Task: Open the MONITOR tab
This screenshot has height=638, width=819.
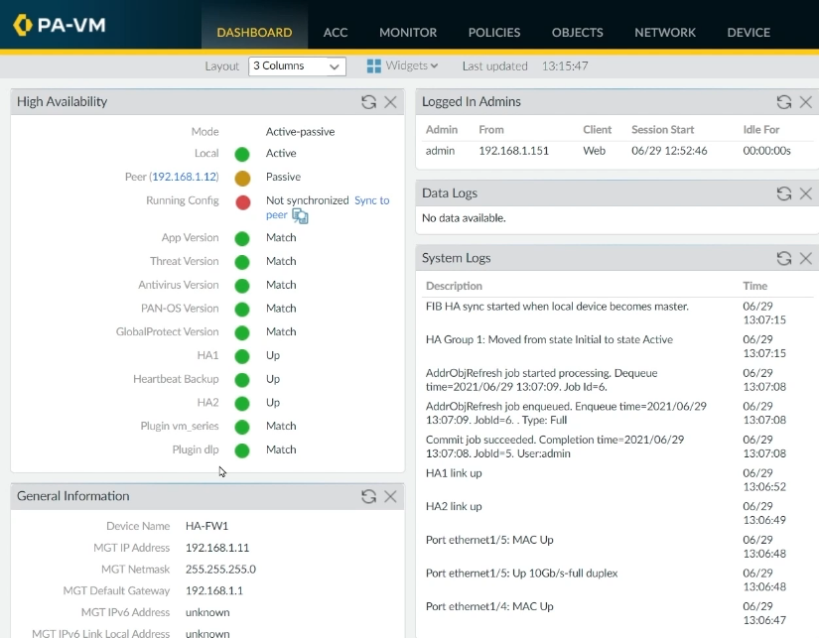Action: coord(408,33)
